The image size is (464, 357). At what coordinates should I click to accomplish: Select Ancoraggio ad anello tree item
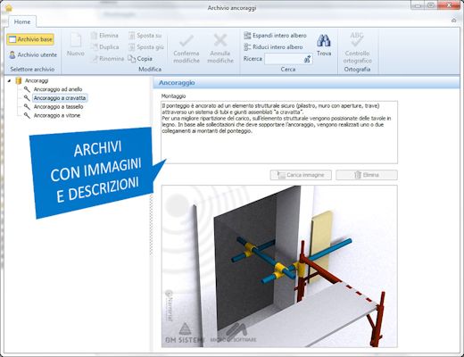[x=58, y=89]
